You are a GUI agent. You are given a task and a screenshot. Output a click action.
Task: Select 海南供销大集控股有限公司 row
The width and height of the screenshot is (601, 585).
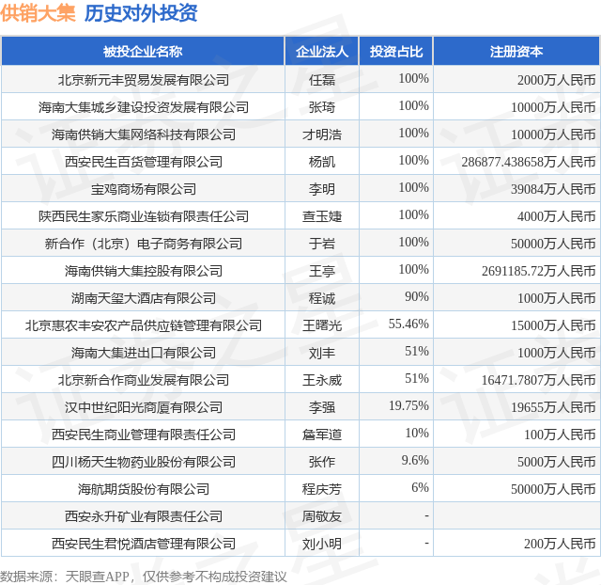click(x=300, y=270)
